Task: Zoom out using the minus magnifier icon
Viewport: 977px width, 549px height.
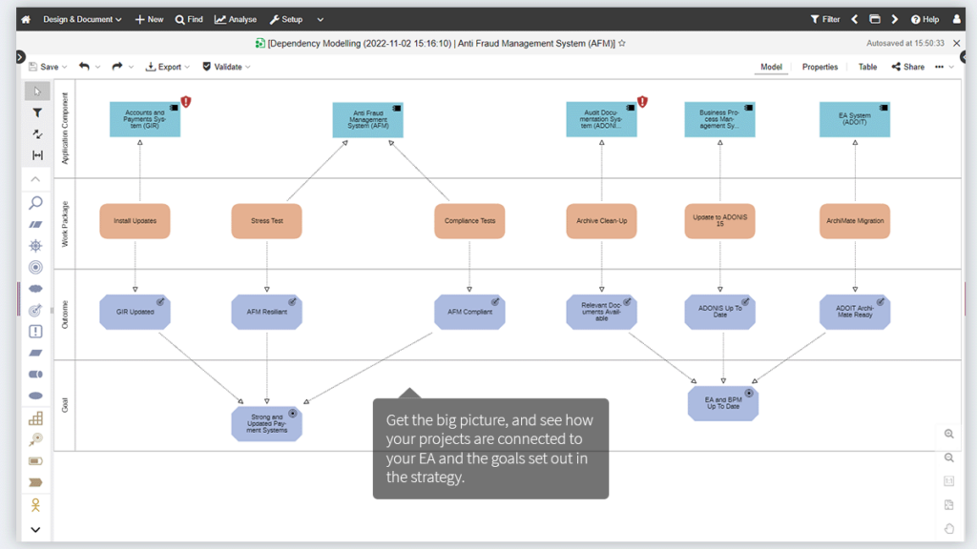Action: click(x=949, y=457)
